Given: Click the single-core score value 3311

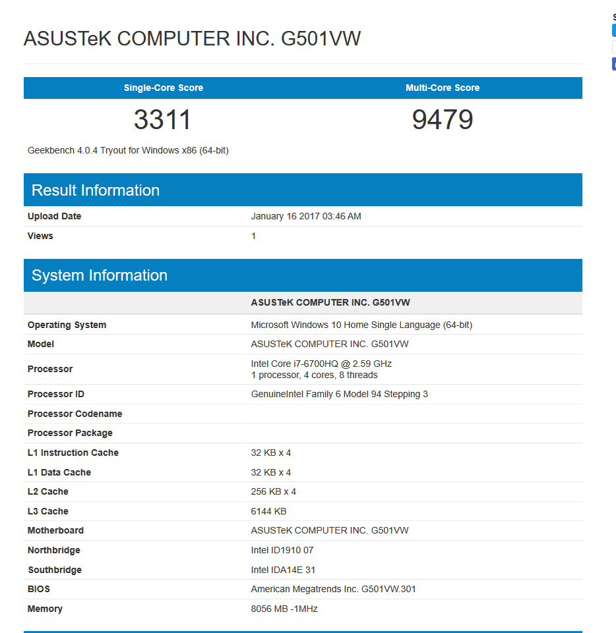Looking at the screenshot, I should (163, 120).
